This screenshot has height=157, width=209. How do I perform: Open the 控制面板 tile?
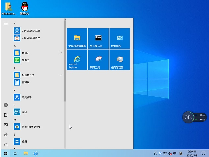(120, 38)
